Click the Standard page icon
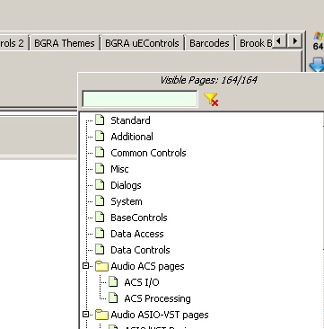The width and height of the screenshot is (324, 329). (x=100, y=120)
